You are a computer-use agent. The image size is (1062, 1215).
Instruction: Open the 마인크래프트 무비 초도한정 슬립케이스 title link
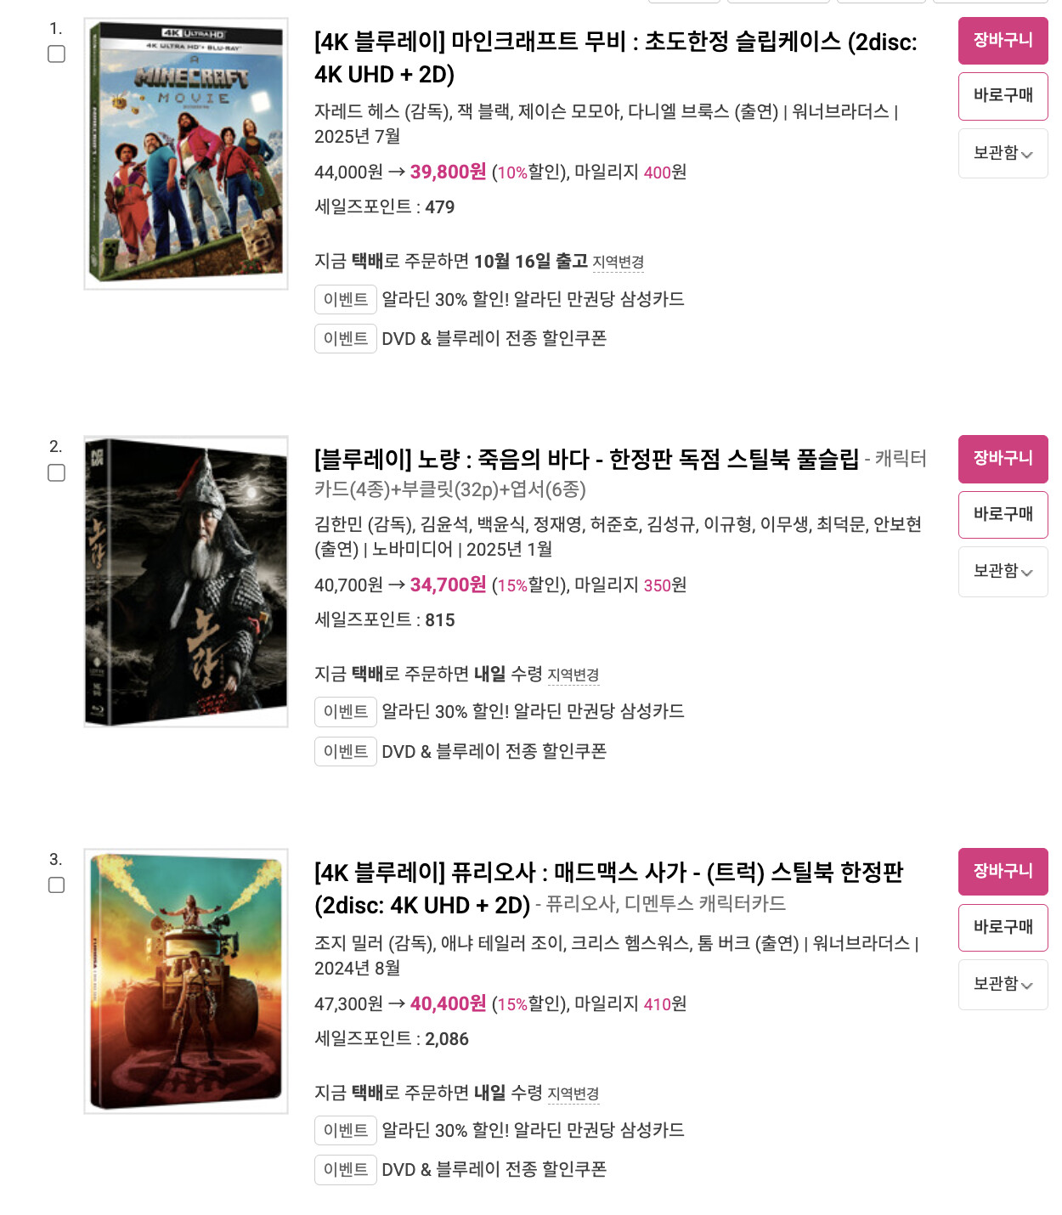(x=615, y=58)
